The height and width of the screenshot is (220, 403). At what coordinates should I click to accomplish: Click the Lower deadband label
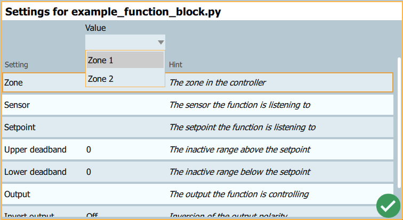(x=35, y=172)
